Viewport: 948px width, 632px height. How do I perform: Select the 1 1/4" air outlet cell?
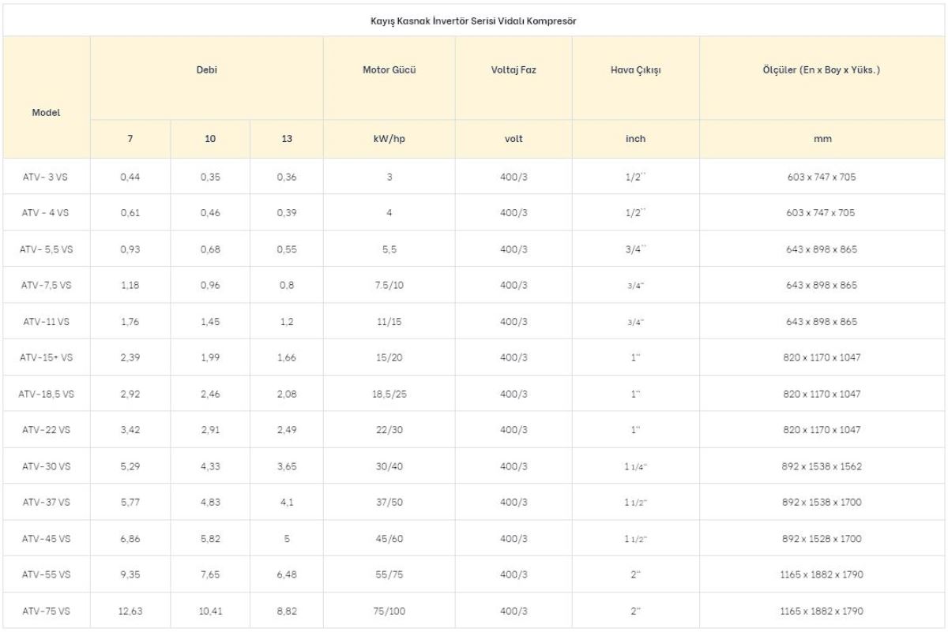coord(635,466)
